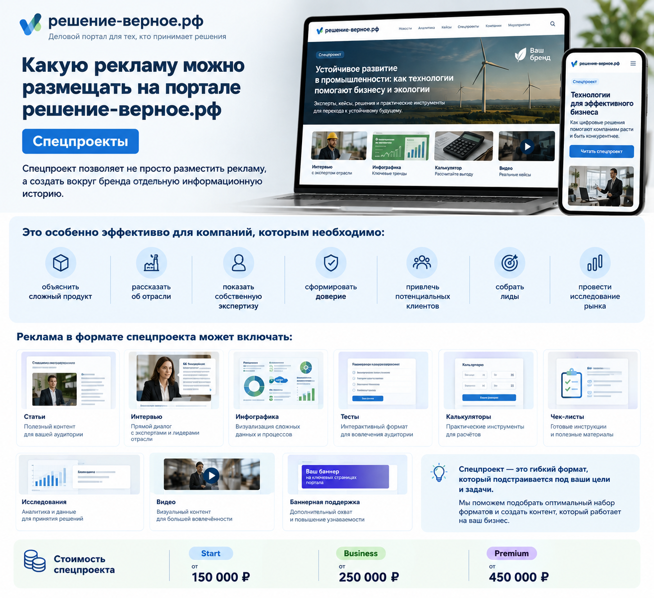
Task: Select the 'Business' pricing badge
Action: (x=361, y=554)
